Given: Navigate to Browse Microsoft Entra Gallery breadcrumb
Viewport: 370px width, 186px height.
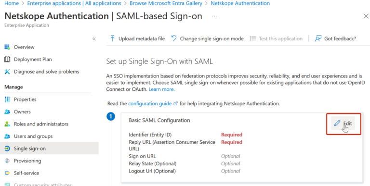Looking at the screenshot, I should (166, 3).
